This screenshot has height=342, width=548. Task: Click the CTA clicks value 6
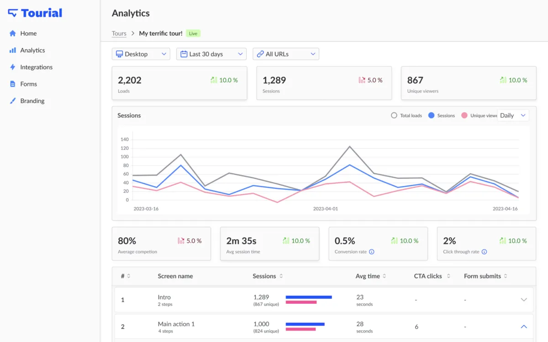point(416,326)
